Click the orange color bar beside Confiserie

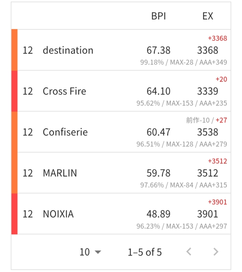coord(15,132)
